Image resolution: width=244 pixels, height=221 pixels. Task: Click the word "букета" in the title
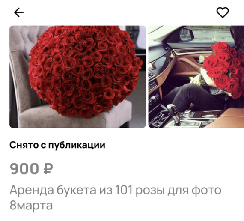click(76, 190)
